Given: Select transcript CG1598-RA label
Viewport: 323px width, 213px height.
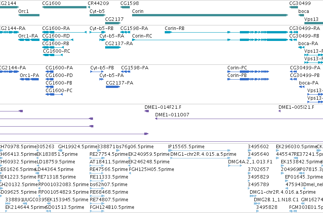Looking at the screenshot, I should pos(134,28).
